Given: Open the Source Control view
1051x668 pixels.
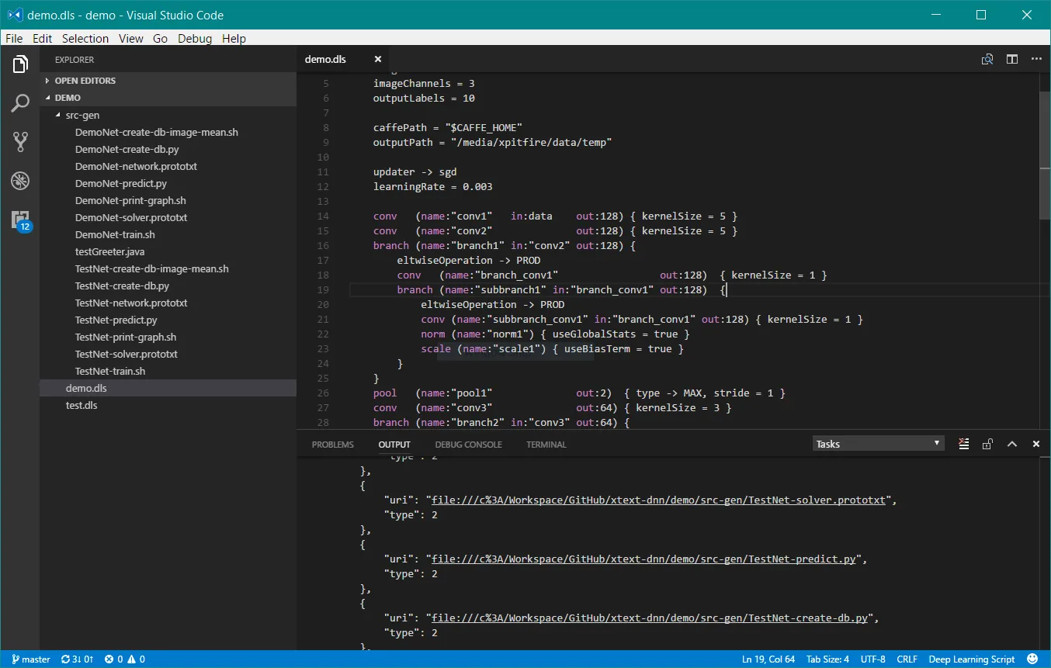Looking at the screenshot, I should click(x=20, y=141).
